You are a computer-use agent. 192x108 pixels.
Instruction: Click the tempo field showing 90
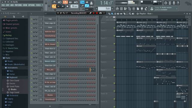[74, 6]
